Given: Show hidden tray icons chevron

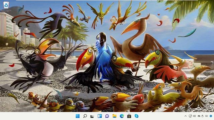Looking at the screenshot, I should point(186,116).
